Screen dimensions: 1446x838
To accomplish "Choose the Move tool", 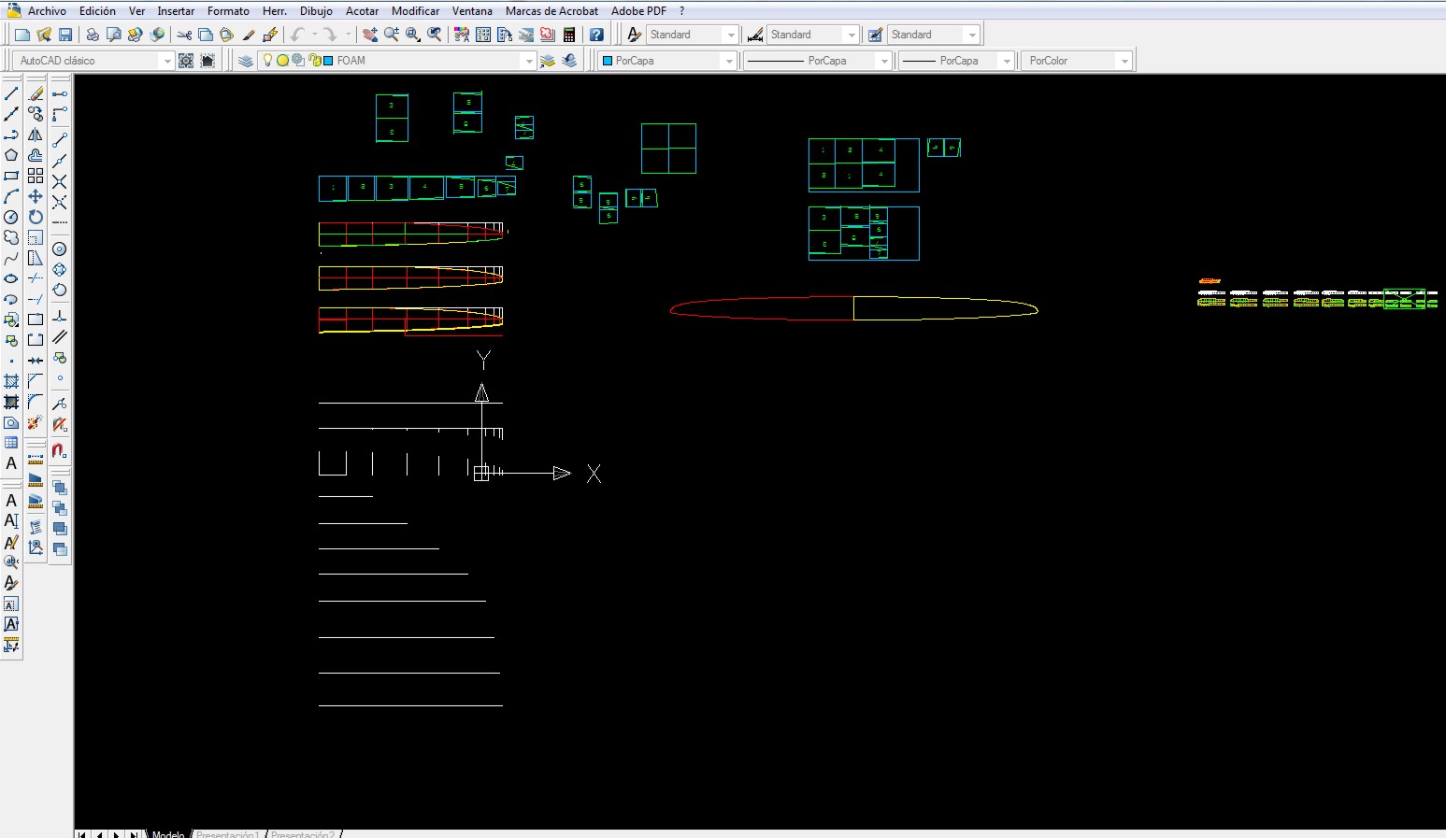I will coord(36,196).
